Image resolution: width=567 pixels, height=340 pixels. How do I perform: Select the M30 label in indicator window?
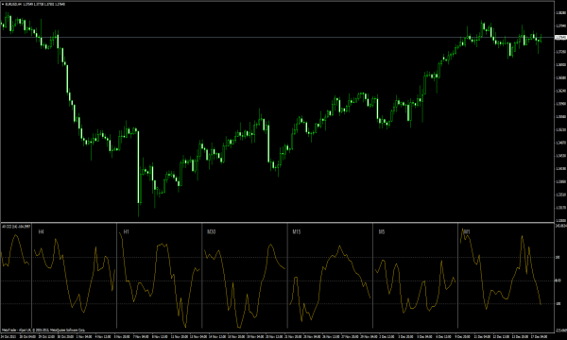point(212,231)
